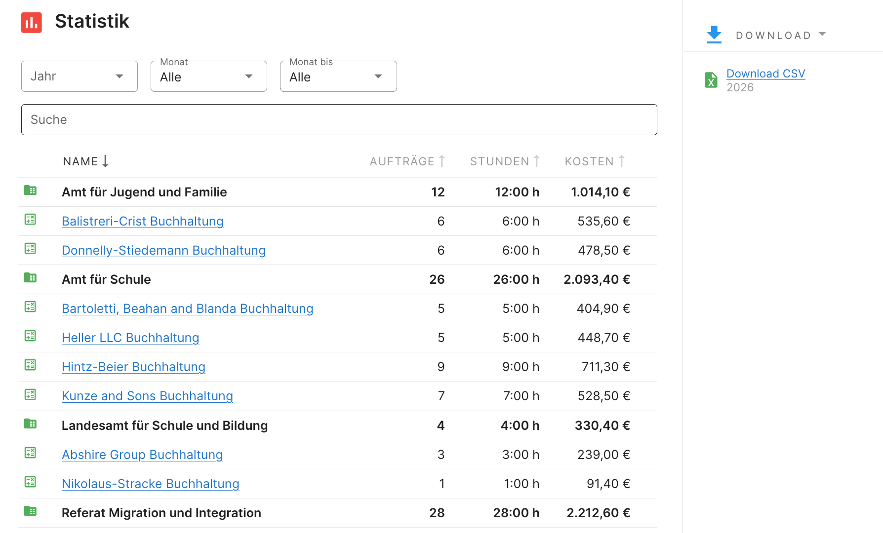Open Kunze and Sons Buchhaltung link

(147, 396)
